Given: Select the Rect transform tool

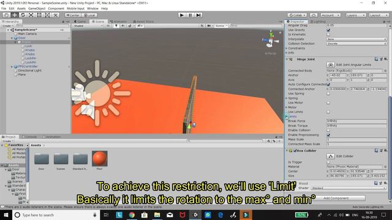Looking at the screenshot, I should click(x=39, y=15).
